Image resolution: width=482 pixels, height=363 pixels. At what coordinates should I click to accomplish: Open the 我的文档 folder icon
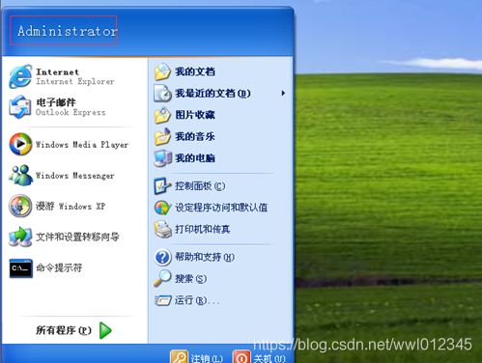click(x=162, y=71)
